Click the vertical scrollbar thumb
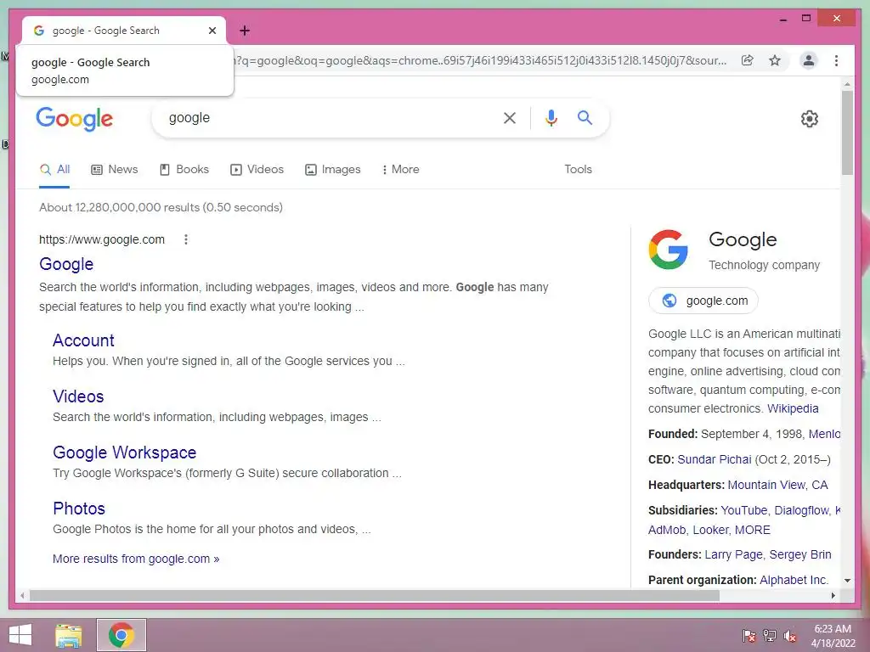Viewport: 870px width, 652px height. pyautogui.click(x=847, y=133)
